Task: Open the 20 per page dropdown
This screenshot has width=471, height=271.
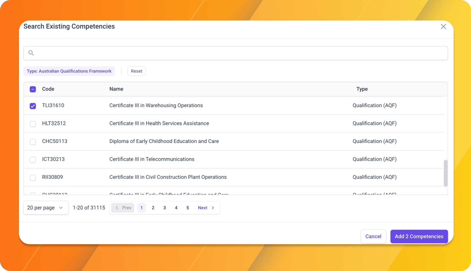Action: click(46, 208)
